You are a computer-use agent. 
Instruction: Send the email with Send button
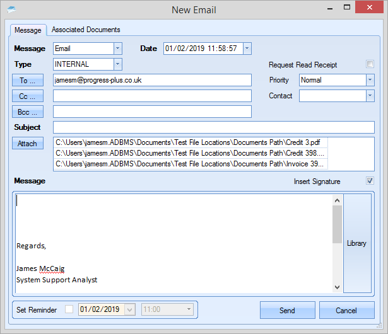point(287,310)
